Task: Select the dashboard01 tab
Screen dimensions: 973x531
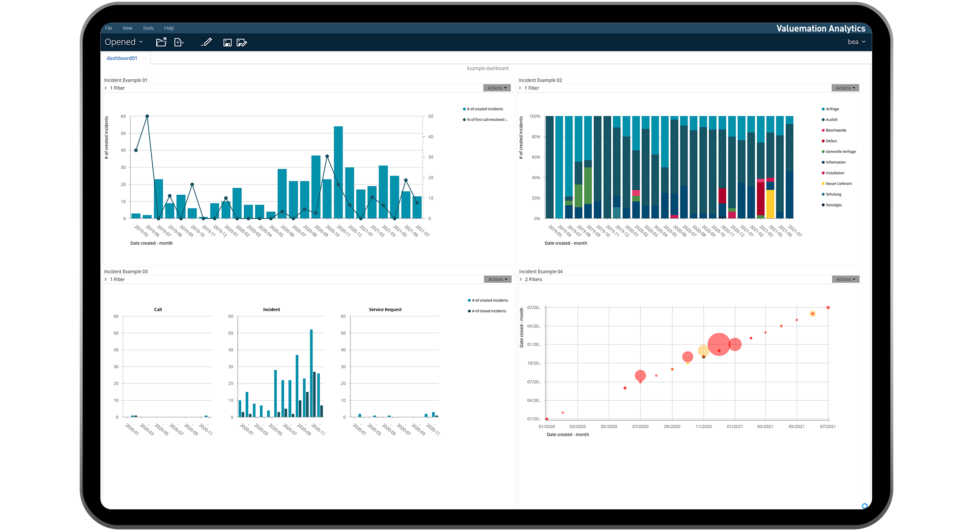Action: pyautogui.click(x=122, y=58)
